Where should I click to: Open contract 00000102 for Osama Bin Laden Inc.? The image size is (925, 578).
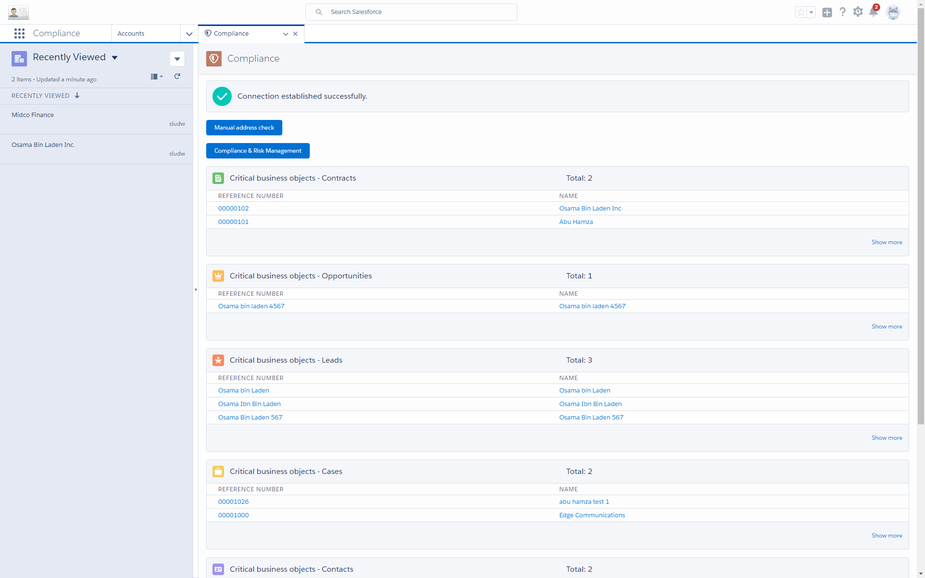(x=233, y=208)
